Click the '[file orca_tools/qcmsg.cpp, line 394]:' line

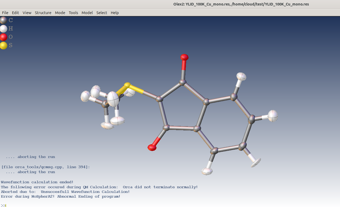(46, 167)
